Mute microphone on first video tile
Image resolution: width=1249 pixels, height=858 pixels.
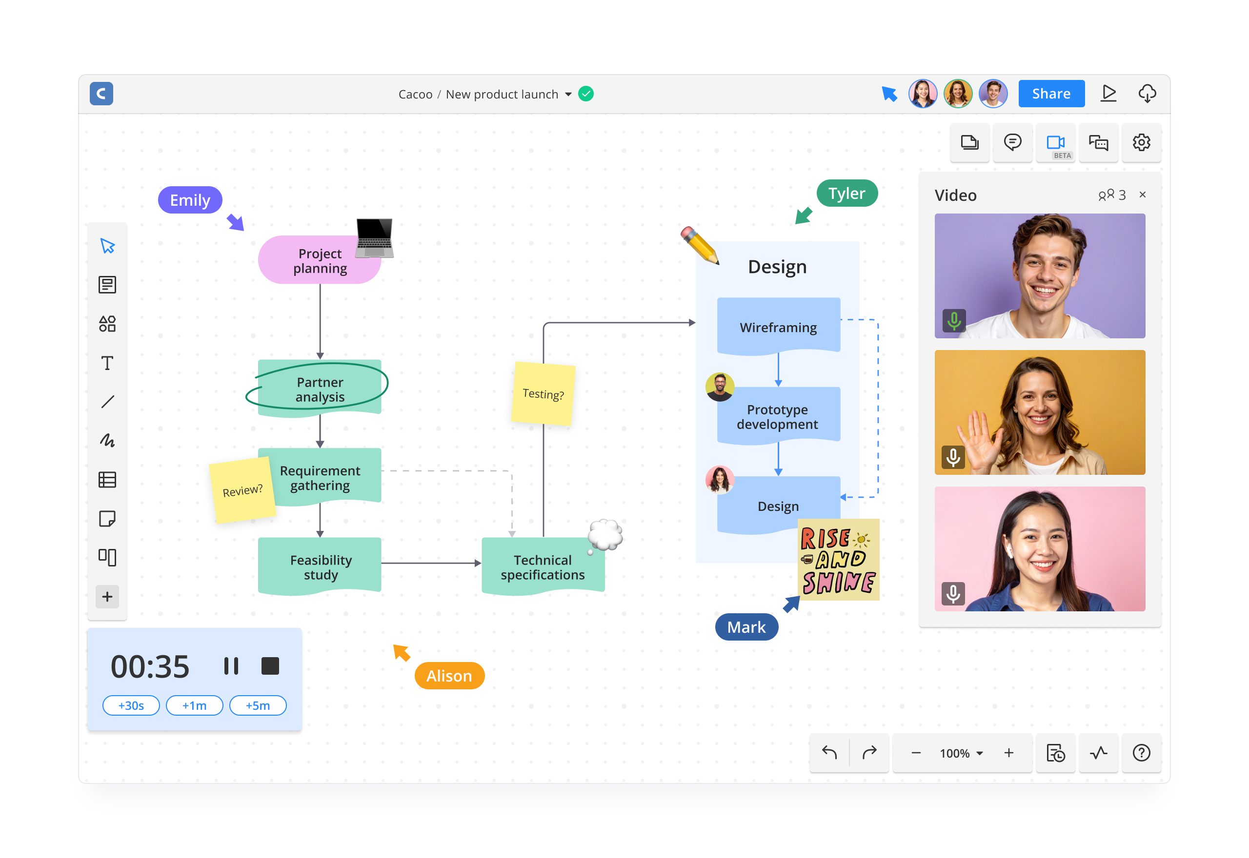coord(954,321)
